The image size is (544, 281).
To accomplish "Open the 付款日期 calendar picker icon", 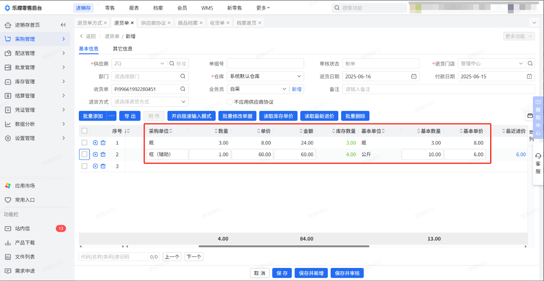I will 529,76.
